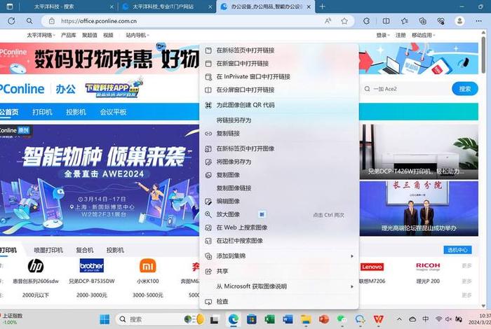Launch Word from the taskbar
The height and width of the screenshot is (329, 491).
[x=288, y=319]
